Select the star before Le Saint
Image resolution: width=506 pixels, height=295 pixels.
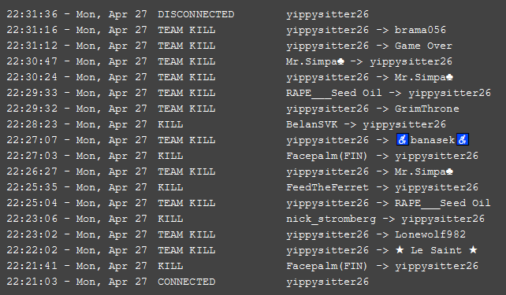point(400,249)
